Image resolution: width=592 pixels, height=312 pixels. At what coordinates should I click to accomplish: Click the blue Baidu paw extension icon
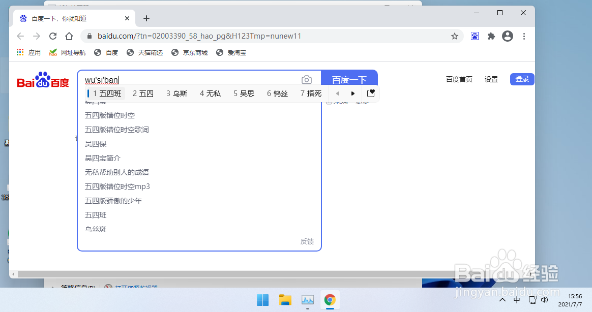[475, 36]
